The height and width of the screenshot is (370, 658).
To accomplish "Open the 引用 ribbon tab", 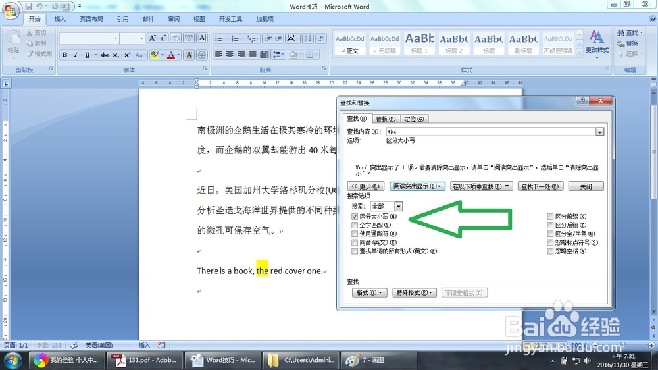I will pyautogui.click(x=122, y=19).
